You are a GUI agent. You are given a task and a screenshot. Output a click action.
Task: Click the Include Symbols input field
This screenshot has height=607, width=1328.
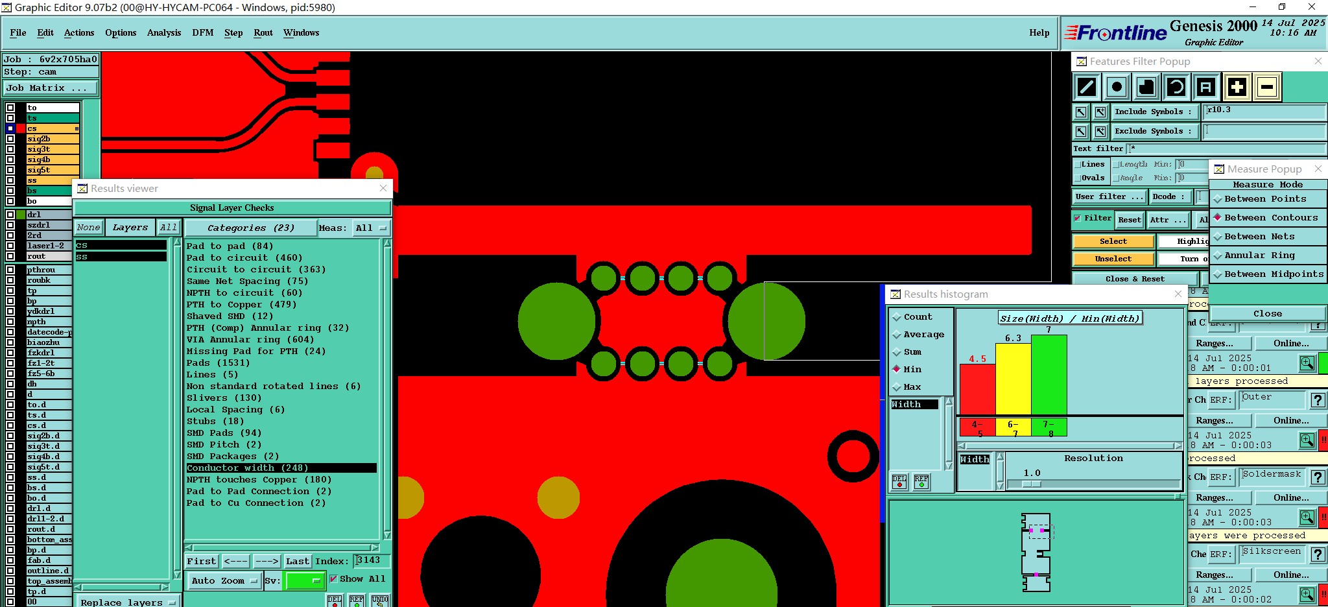coord(1264,112)
